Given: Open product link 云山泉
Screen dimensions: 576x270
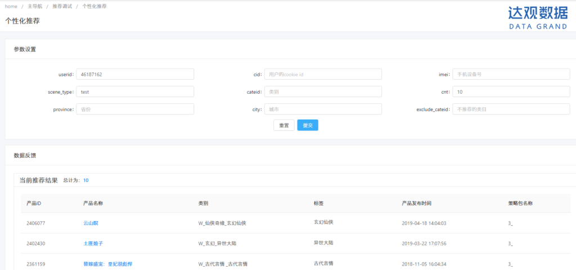Looking at the screenshot, I should point(91,223).
